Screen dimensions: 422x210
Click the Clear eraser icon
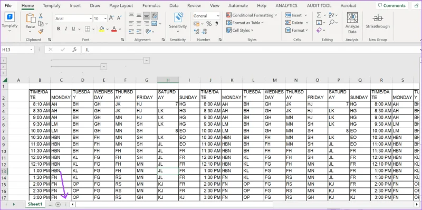pos(319,30)
